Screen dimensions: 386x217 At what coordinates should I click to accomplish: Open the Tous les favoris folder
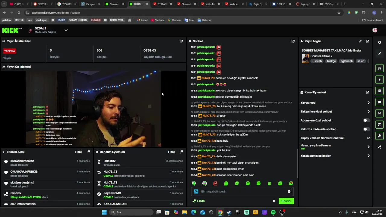pyautogui.click(x=373, y=20)
